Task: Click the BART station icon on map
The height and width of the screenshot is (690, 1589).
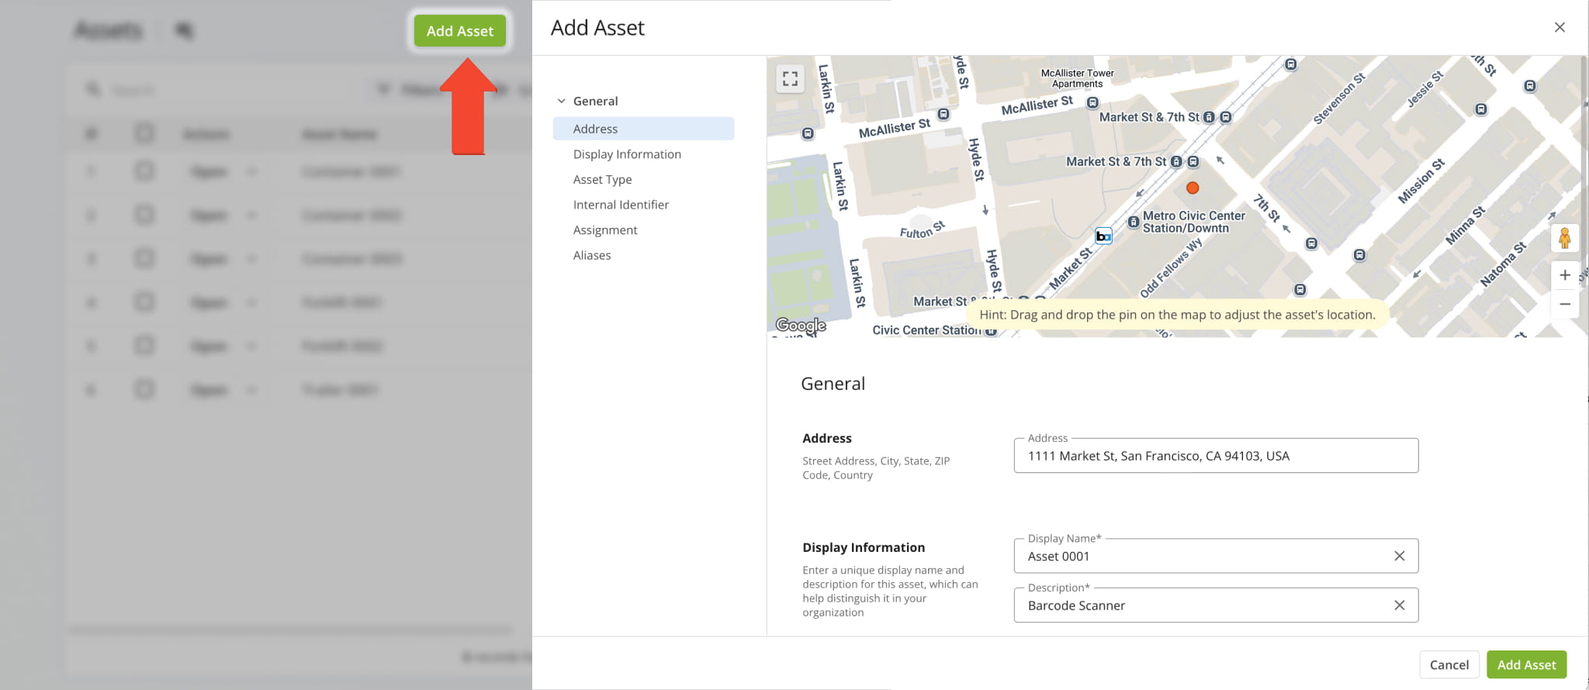Action: [x=1103, y=236]
